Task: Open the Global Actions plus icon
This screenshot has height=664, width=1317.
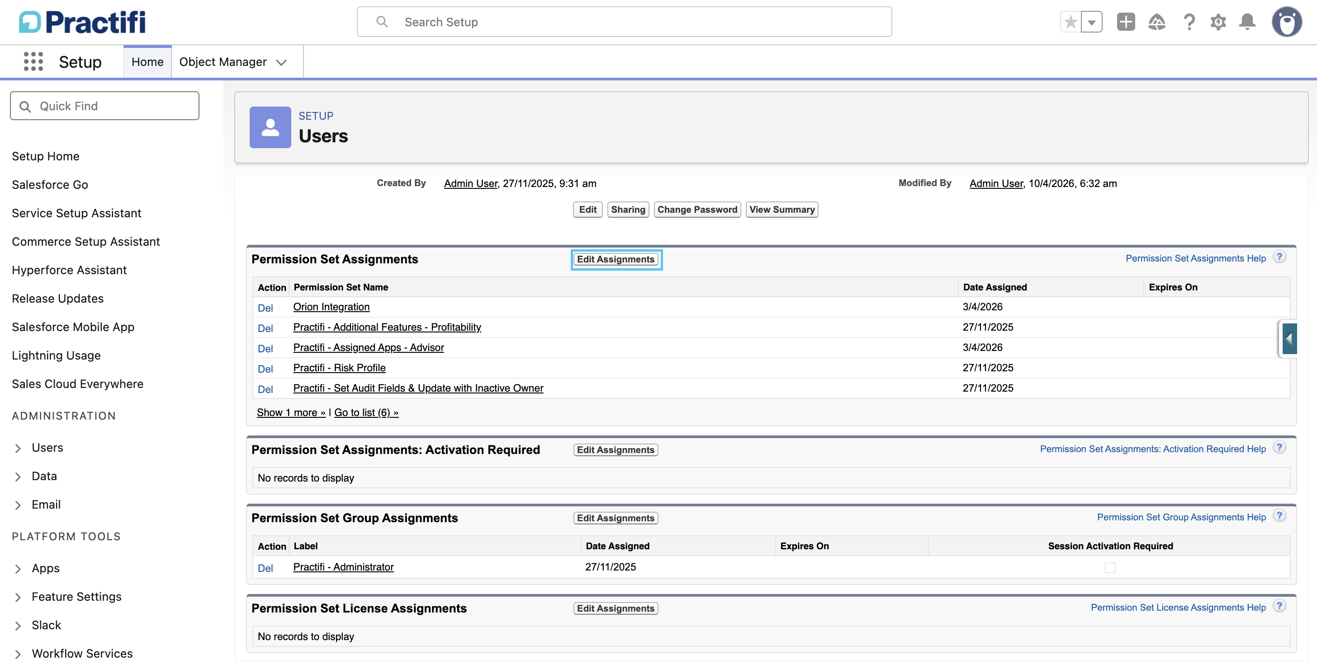Action: tap(1126, 22)
